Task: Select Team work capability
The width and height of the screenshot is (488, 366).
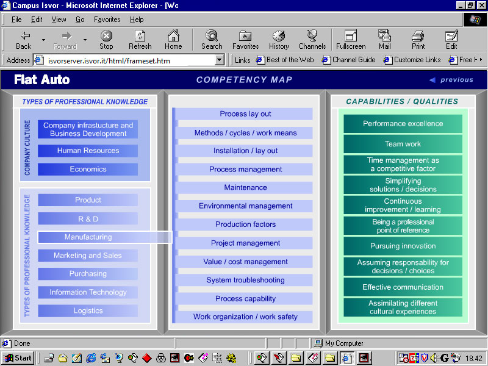Action: 403,144
